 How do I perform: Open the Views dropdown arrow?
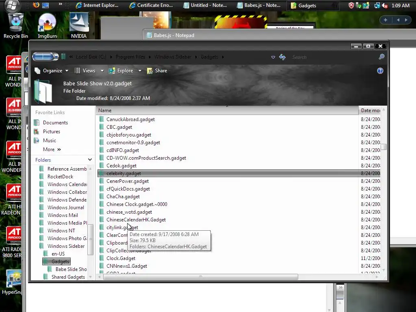coord(102,71)
